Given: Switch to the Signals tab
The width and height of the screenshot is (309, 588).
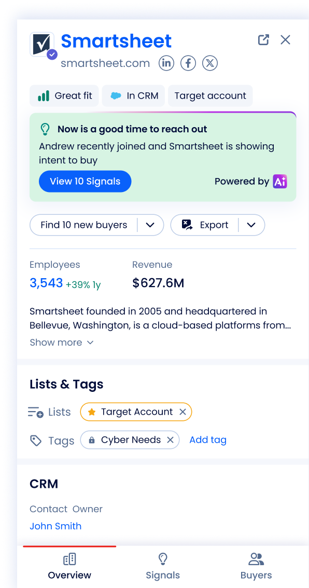Looking at the screenshot, I should point(162,566).
